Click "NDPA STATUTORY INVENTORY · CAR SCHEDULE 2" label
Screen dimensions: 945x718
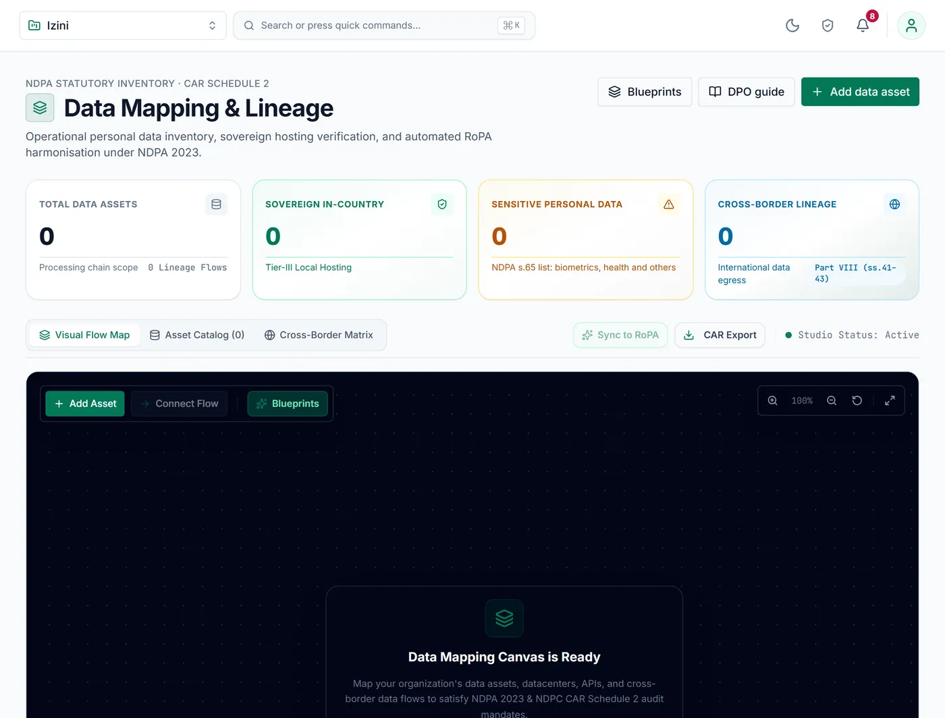pos(147,84)
